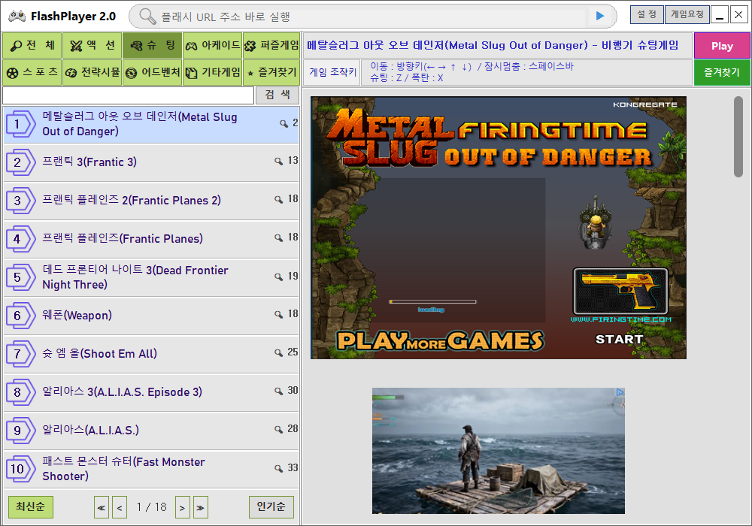The image size is (752, 526).
Task: Go to previous page of game list
Action: tap(120, 508)
